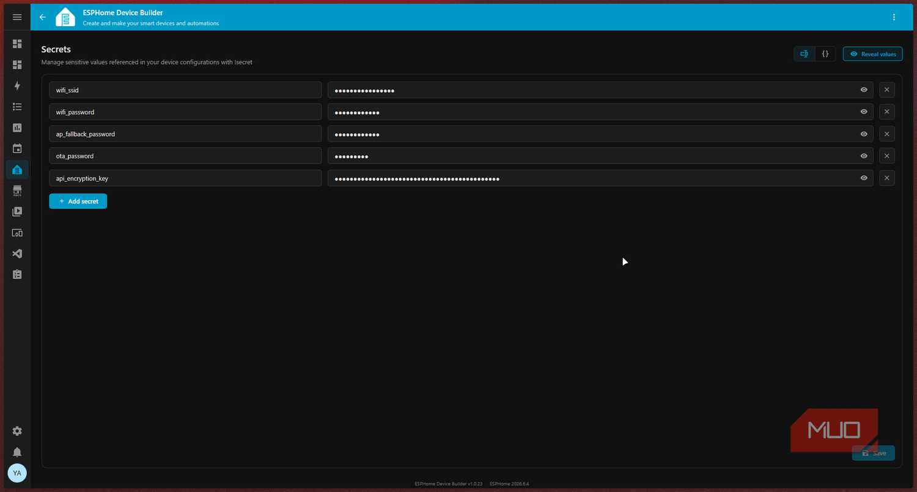The image size is (917, 492).
Task: Open the Media play icon in sidebar
Action: pyautogui.click(x=17, y=212)
